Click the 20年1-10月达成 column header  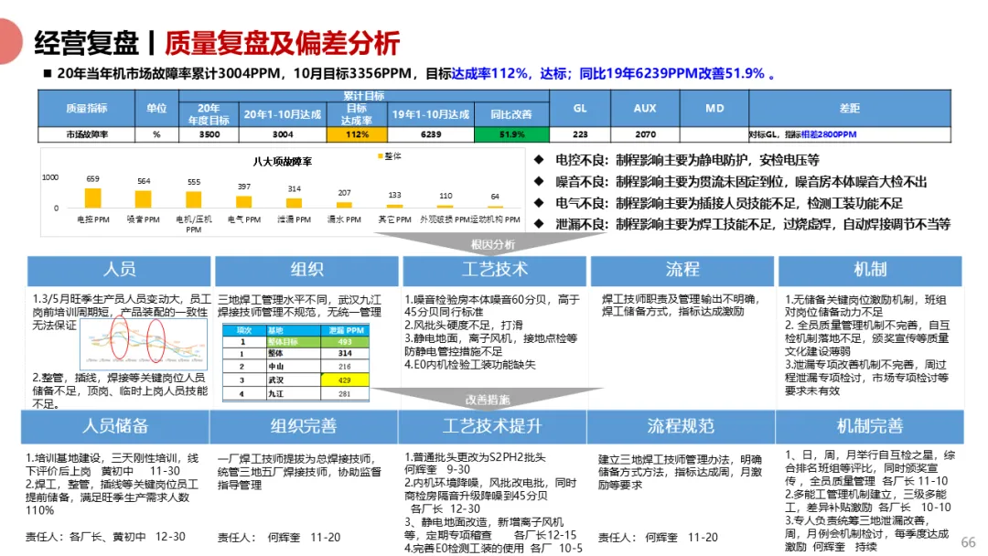click(x=283, y=114)
